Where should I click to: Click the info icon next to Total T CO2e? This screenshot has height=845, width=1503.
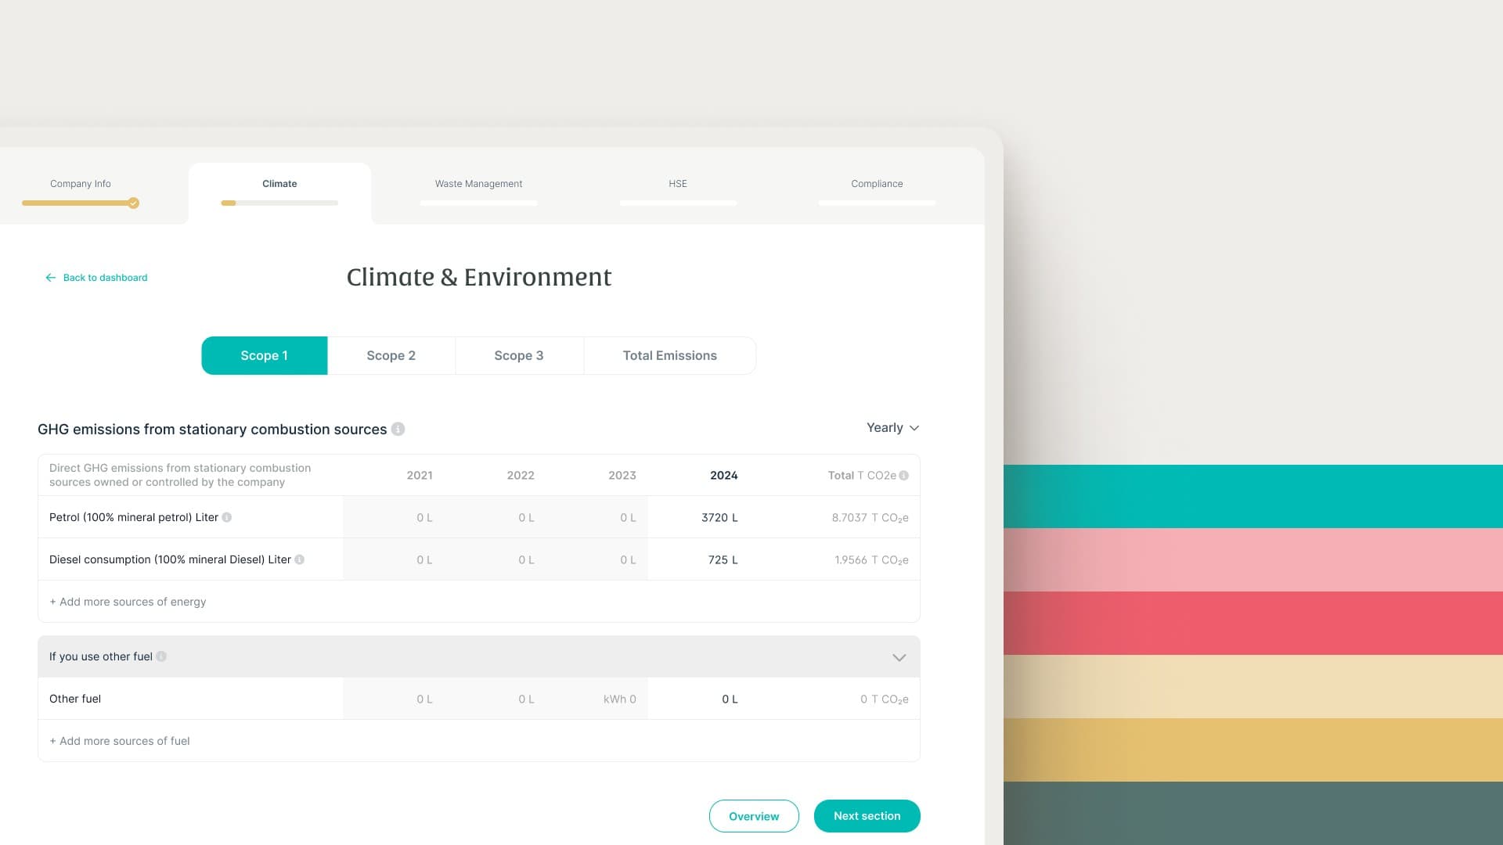(904, 475)
